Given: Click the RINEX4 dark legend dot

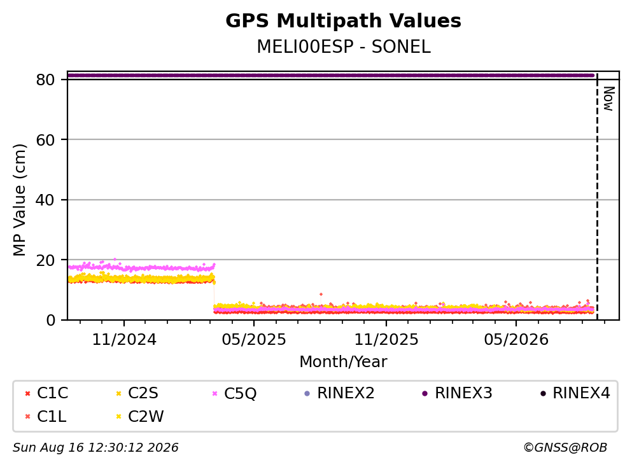Looking at the screenshot, I should [543, 394].
